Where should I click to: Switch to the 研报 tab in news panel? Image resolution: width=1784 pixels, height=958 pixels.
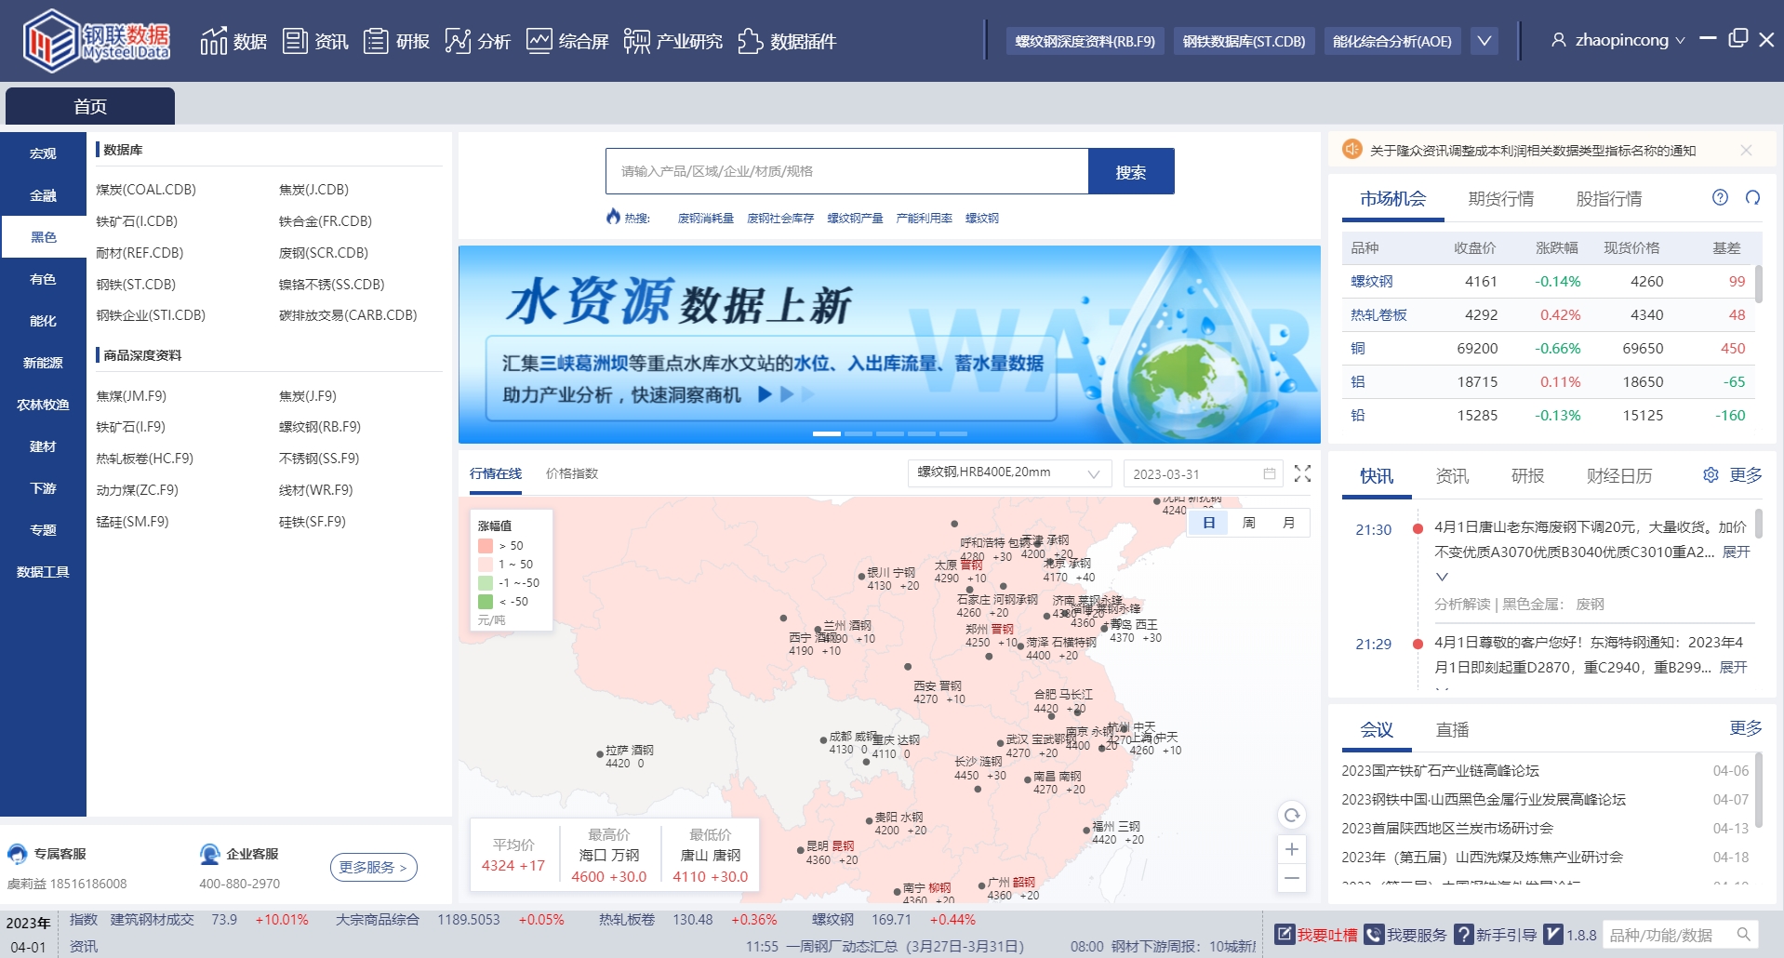tap(1527, 475)
